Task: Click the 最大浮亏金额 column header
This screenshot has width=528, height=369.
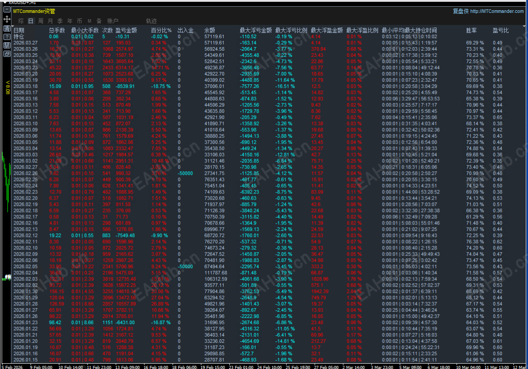Action: coord(256,30)
